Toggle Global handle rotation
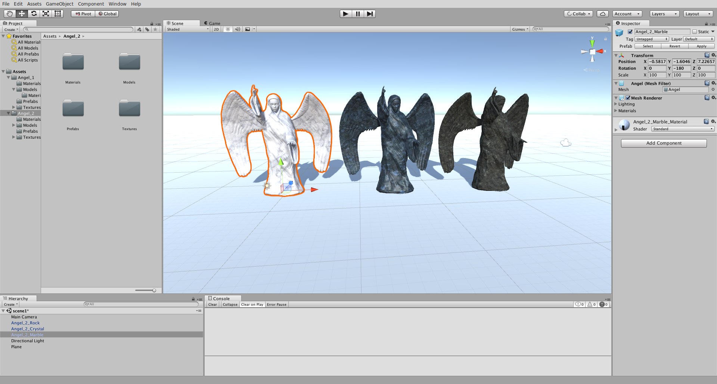 tap(107, 14)
